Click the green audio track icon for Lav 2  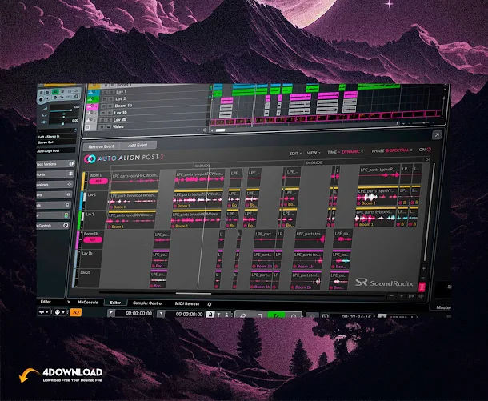pos(93,99)
